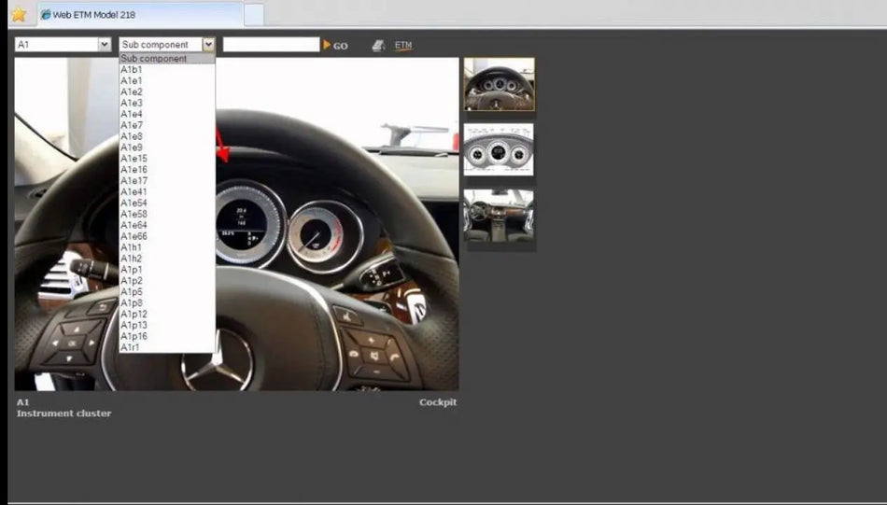Collapse the Sub component dropdown arrow

tap(208, 45)
